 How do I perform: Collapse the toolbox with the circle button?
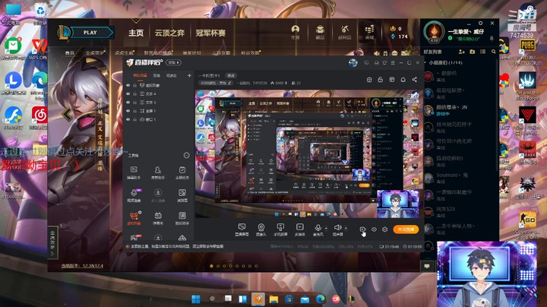coord(187,155)
